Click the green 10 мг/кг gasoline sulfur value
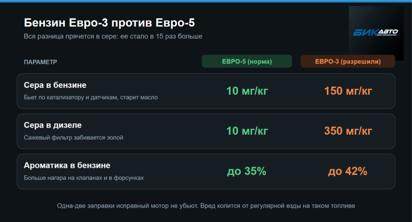 pyautogui.click(x=247, y=91)
